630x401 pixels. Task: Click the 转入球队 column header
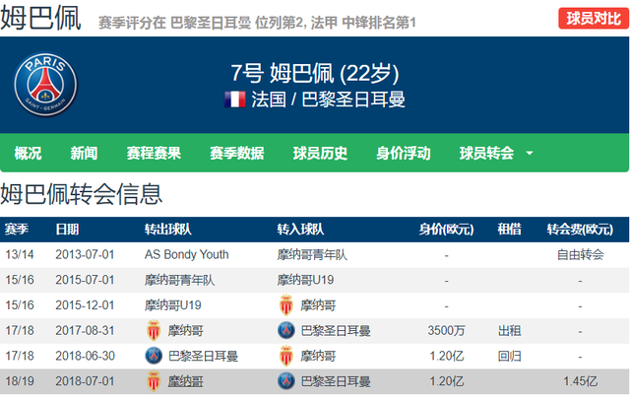pos(300,230)
